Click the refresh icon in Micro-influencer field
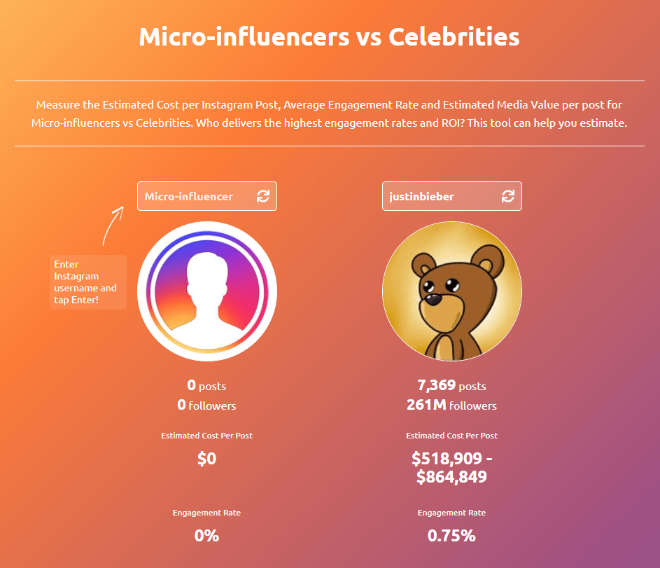Screen dimensions: 660x568 coord(263,197)
